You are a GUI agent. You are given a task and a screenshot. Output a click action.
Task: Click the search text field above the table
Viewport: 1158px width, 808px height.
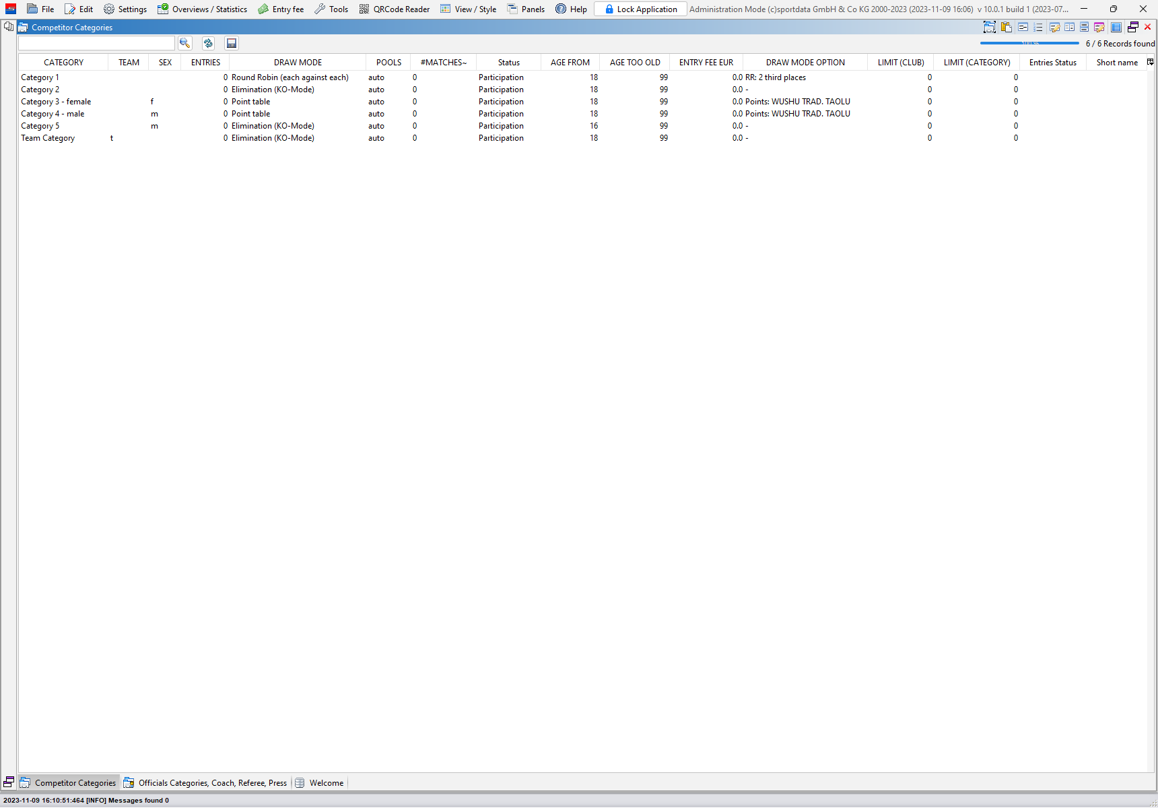point(96,43)
